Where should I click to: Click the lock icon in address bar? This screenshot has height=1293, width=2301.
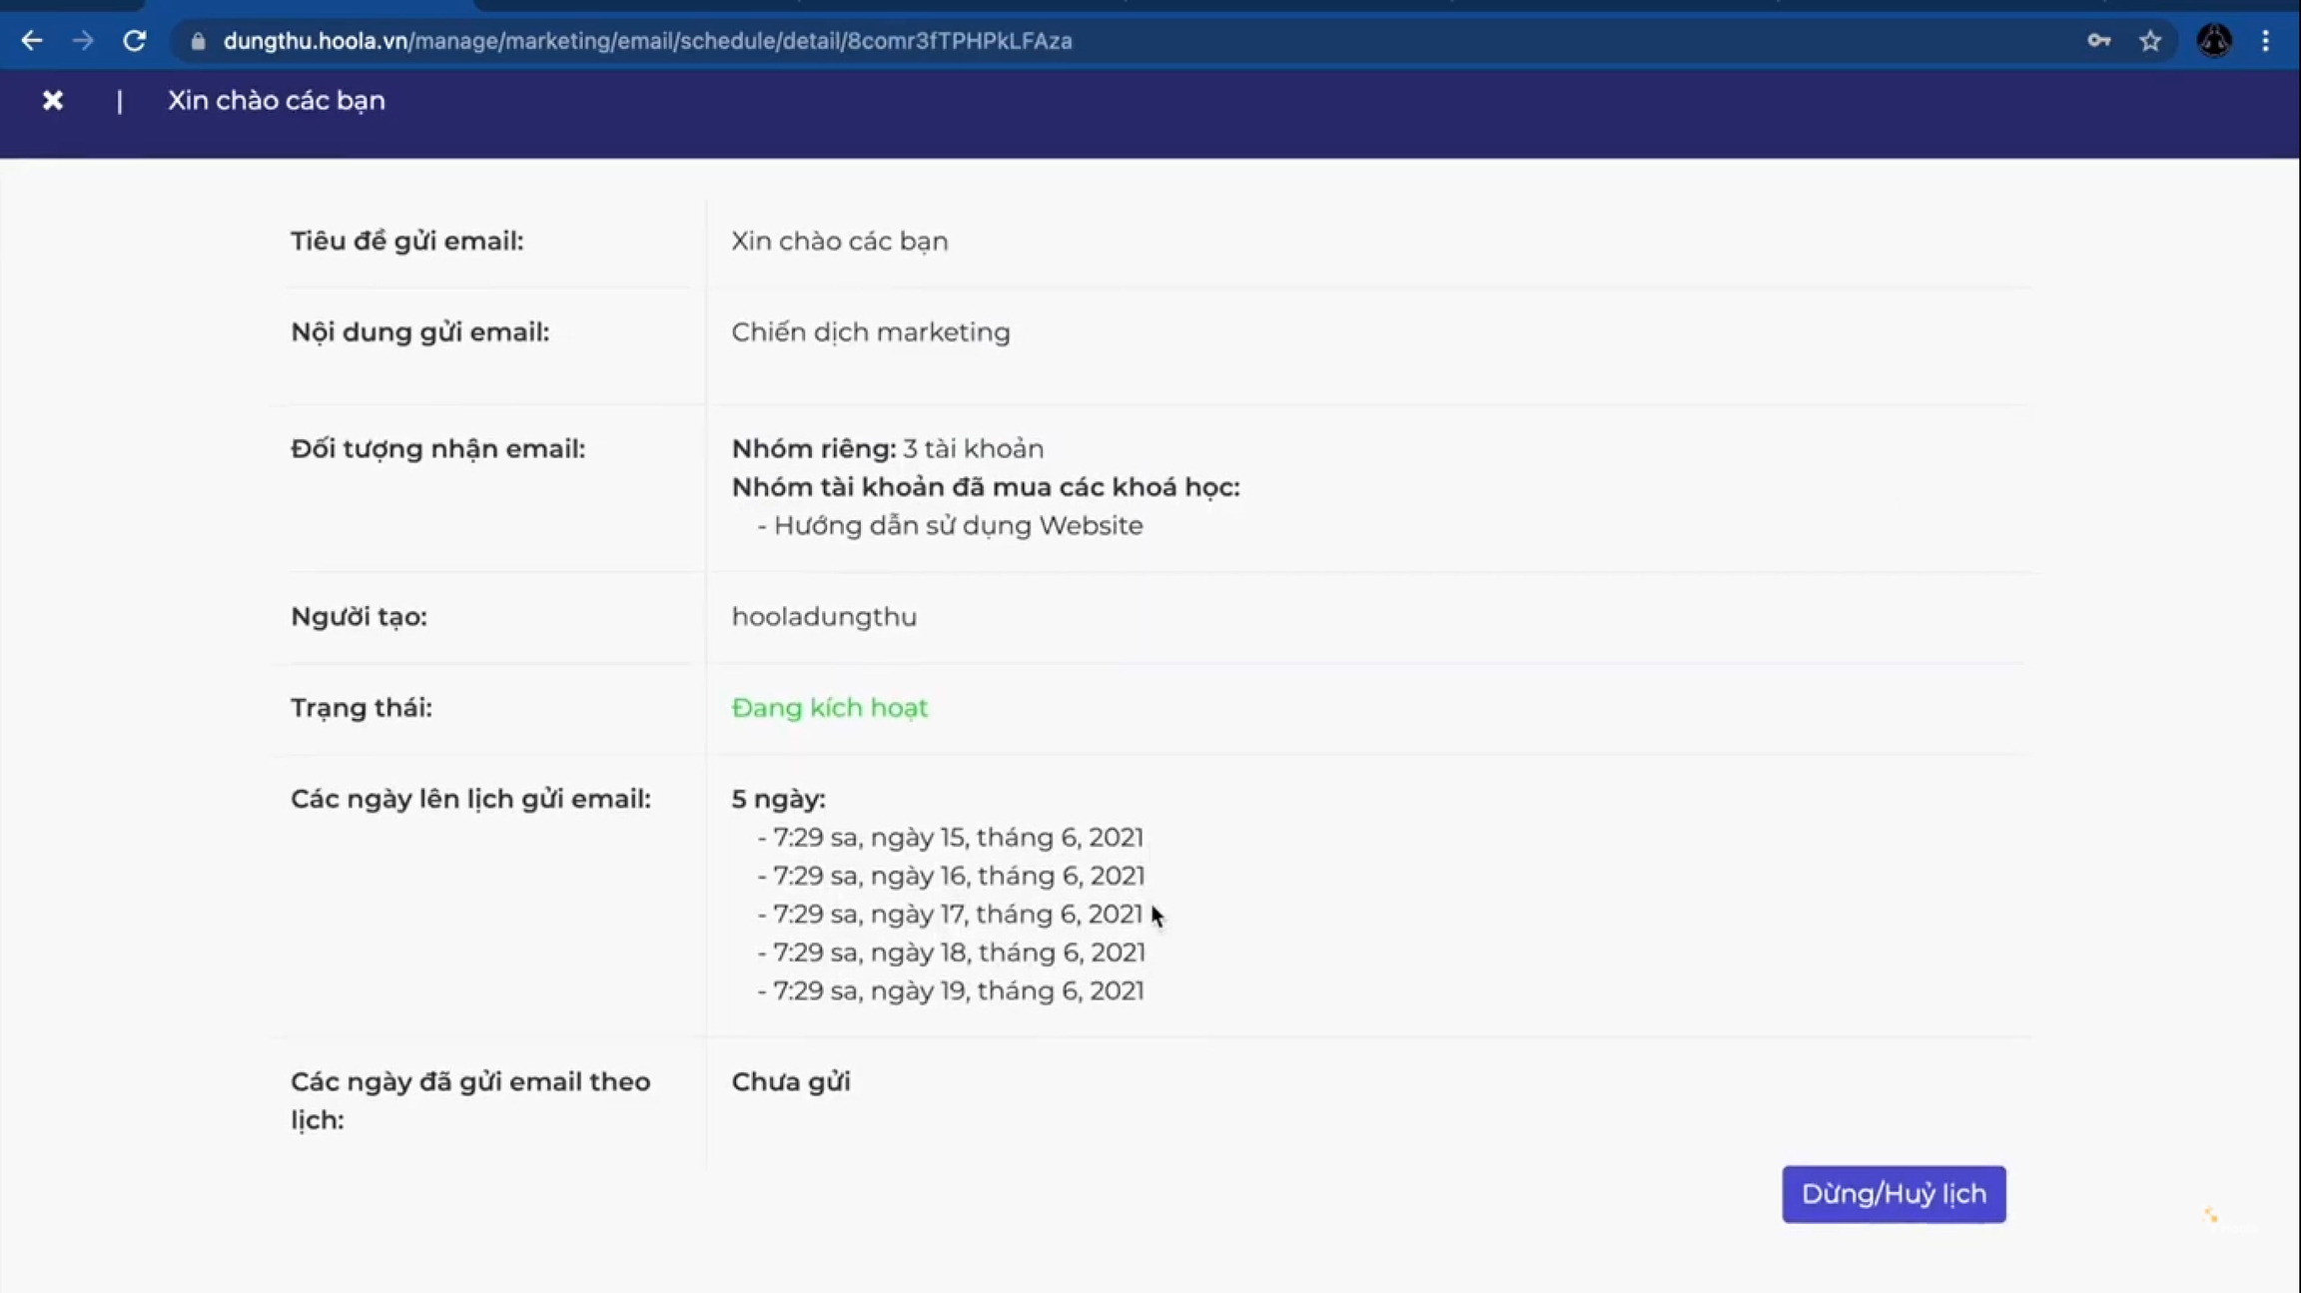(x=198, y=41)
